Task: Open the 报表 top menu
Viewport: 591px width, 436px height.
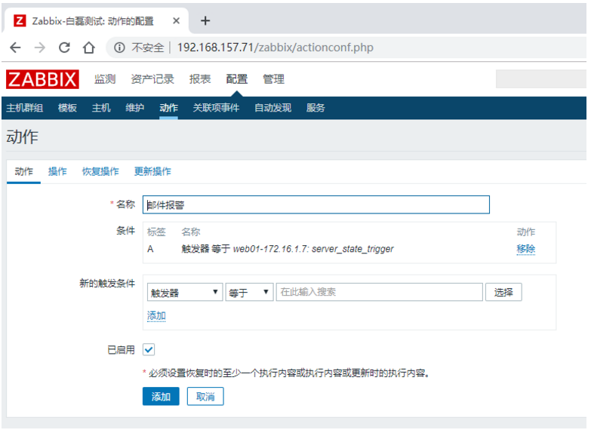Action: click(x=200, y=79)
